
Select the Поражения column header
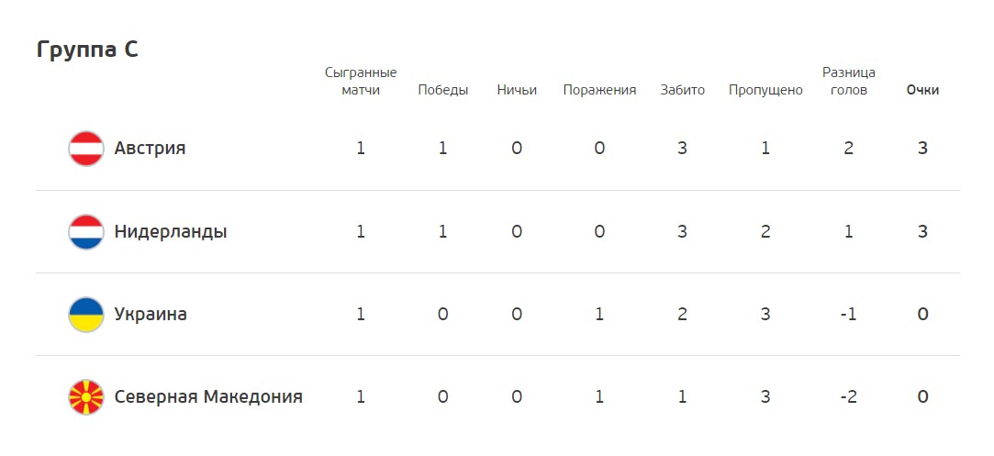click(x=599, y=90)
